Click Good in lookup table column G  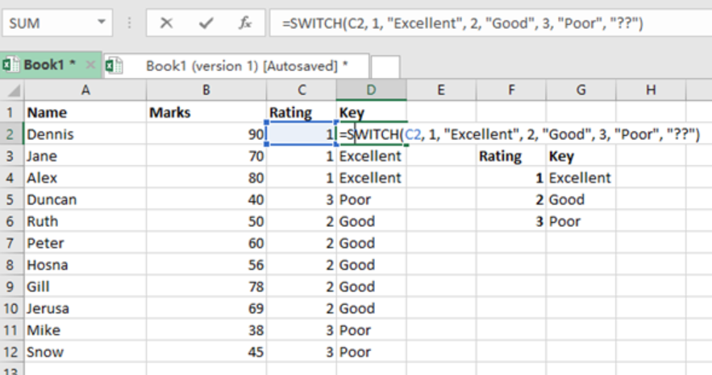tap(581, 200)
